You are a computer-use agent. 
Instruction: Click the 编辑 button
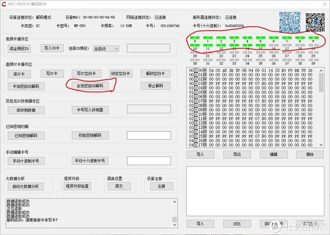(274, 154)
